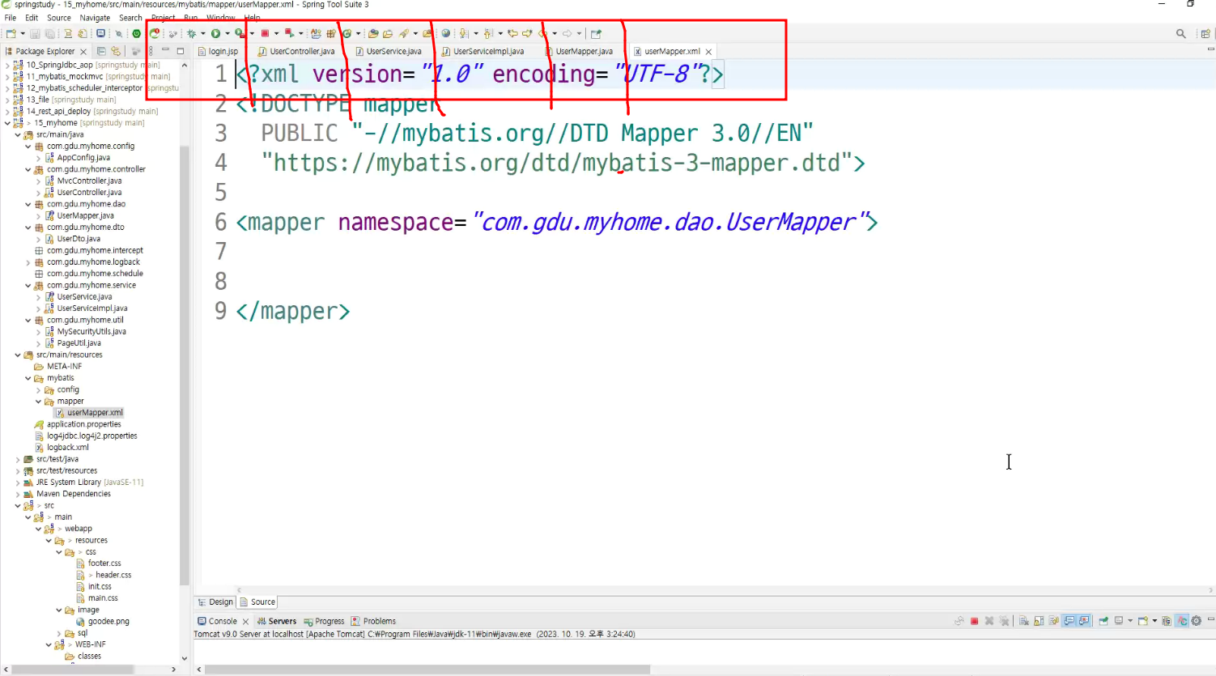Click the green Run toolbar icon
Viewport: 1216px width, 676px height.
click(215, 34)
